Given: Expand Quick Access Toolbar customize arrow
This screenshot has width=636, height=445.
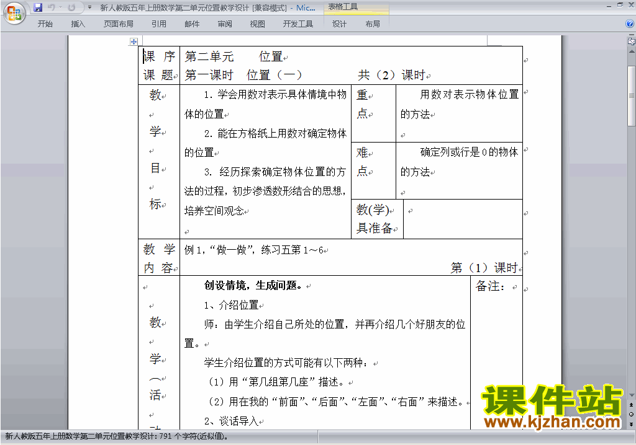Looking at the screenshot, I should click(89, 7).
